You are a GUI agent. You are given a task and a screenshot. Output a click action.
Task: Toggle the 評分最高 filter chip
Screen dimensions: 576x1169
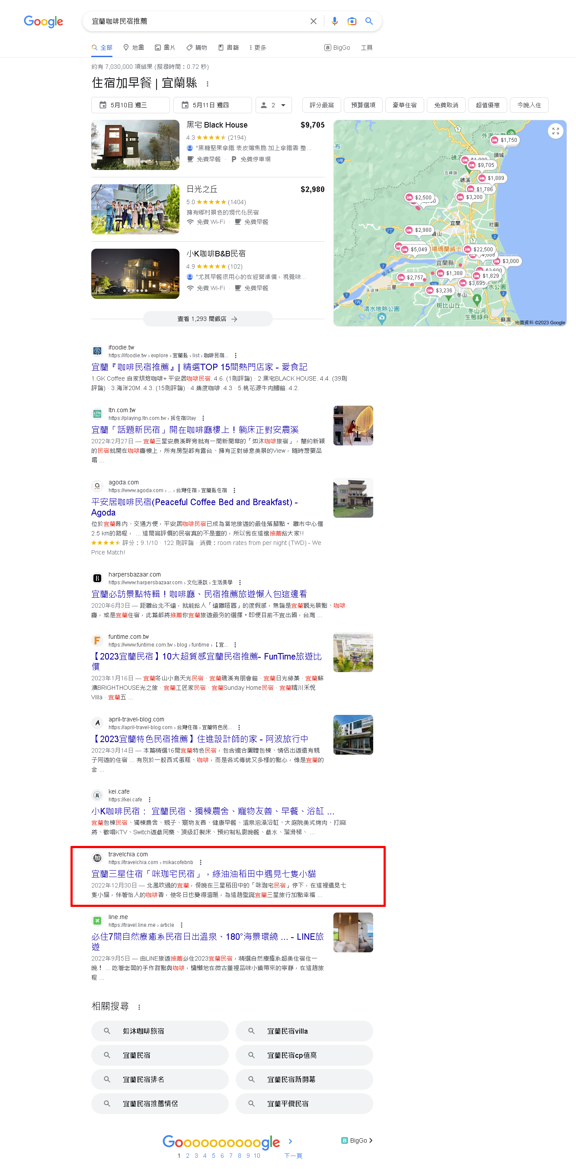[x=321, y=105]
